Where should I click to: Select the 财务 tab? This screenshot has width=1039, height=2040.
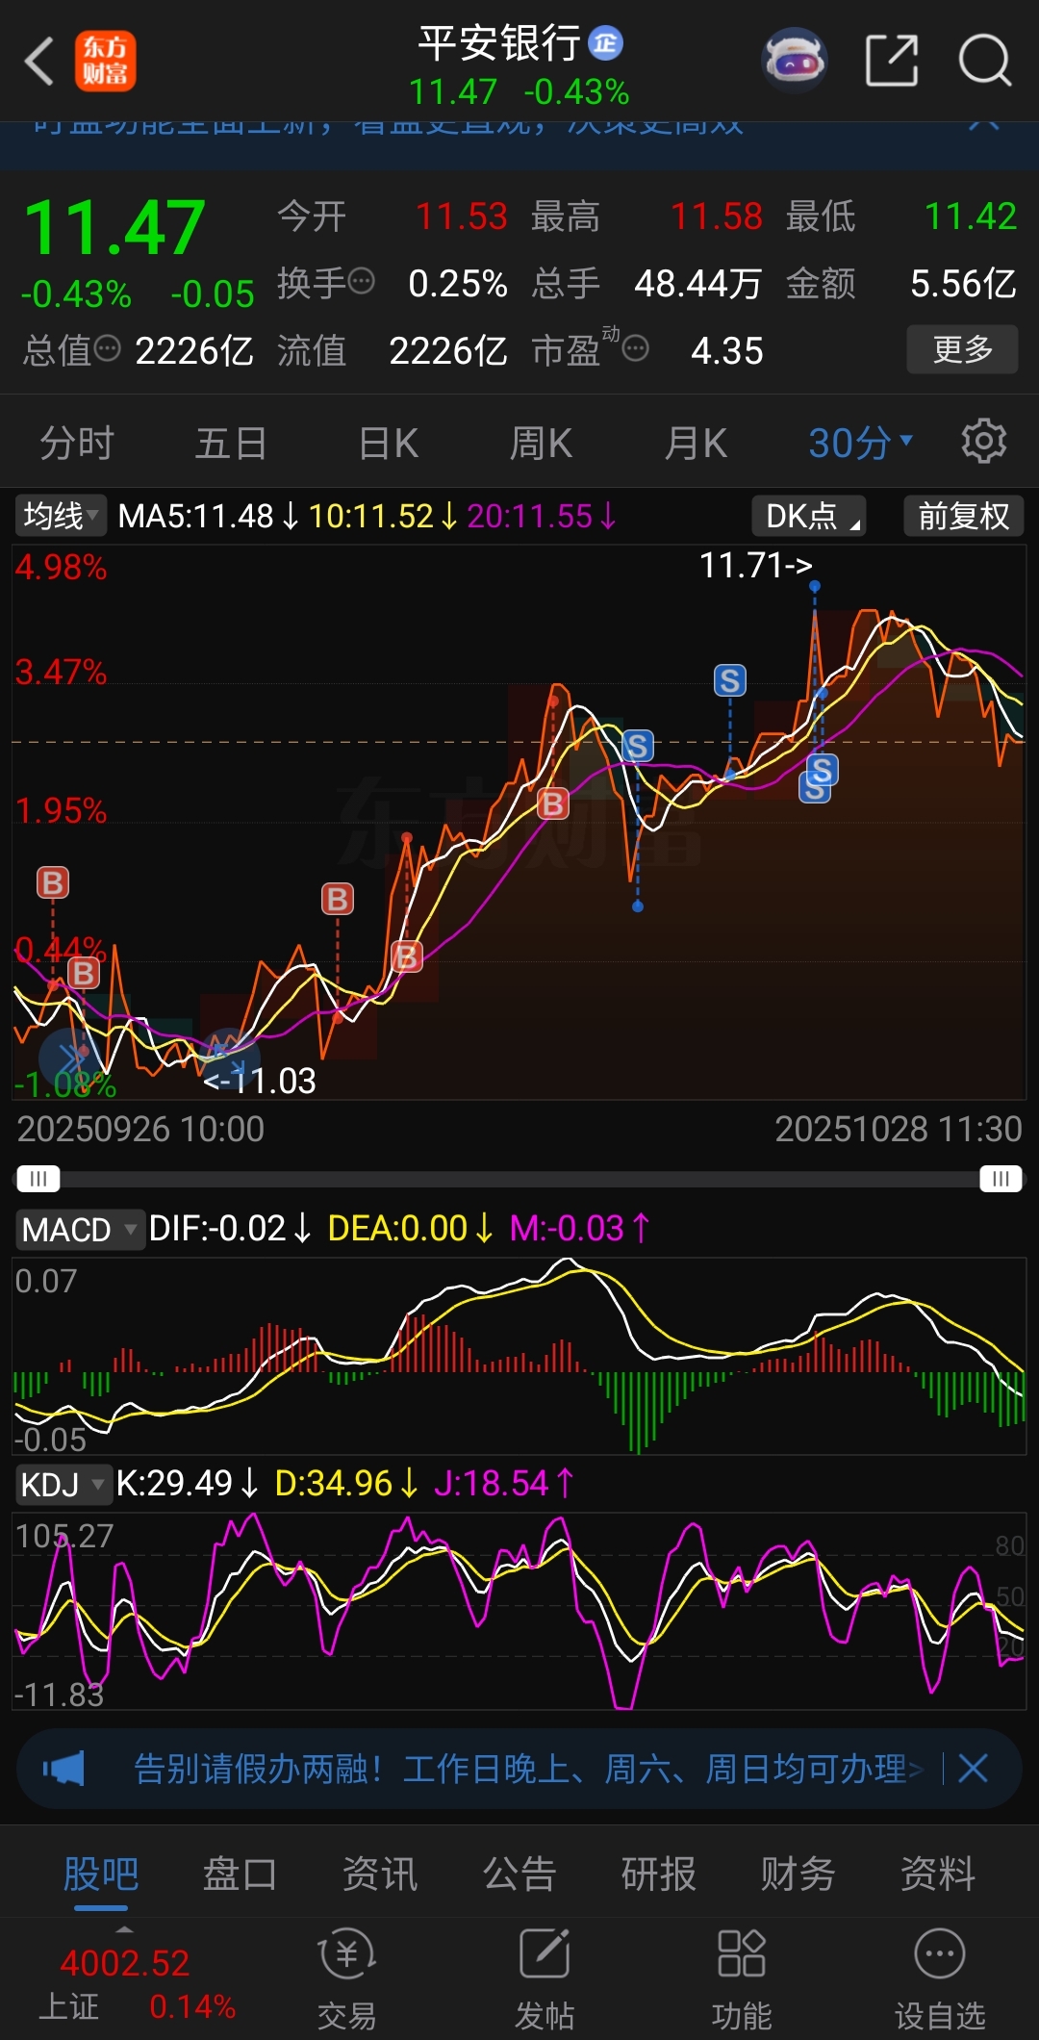click(798, 1874)
